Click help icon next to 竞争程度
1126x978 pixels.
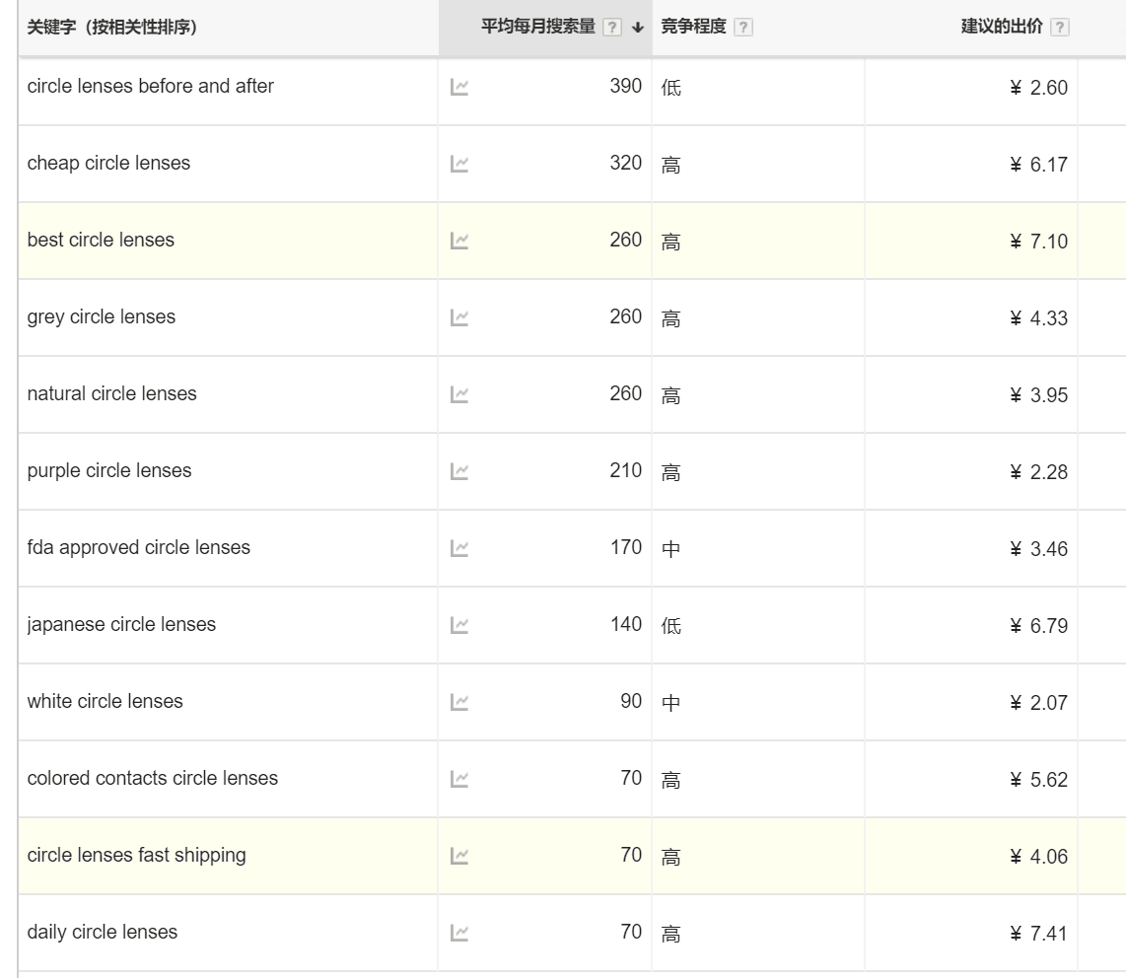pos(743,28)
